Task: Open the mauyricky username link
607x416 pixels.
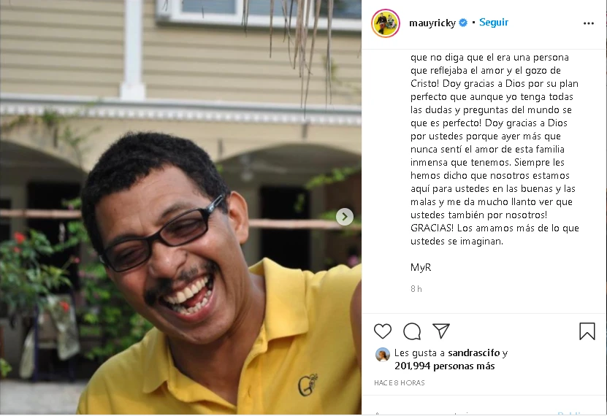Action: tap(432, 23)
